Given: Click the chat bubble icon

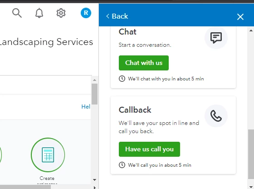Looking at the screenshot, I should point(216,38).
